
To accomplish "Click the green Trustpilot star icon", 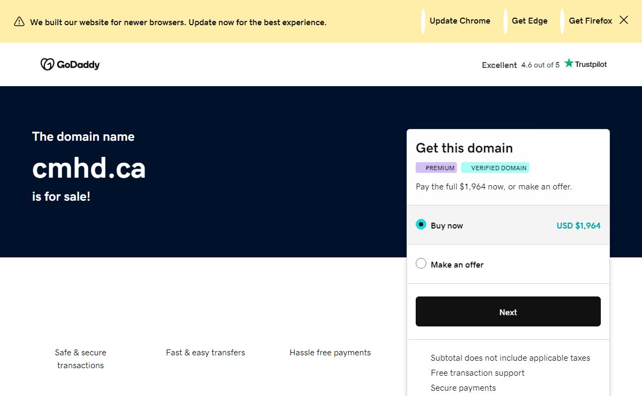I will [x=569, y=64].
